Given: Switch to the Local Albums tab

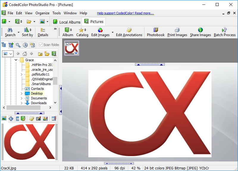Looking at the screenshot, I should coord(67,22).
